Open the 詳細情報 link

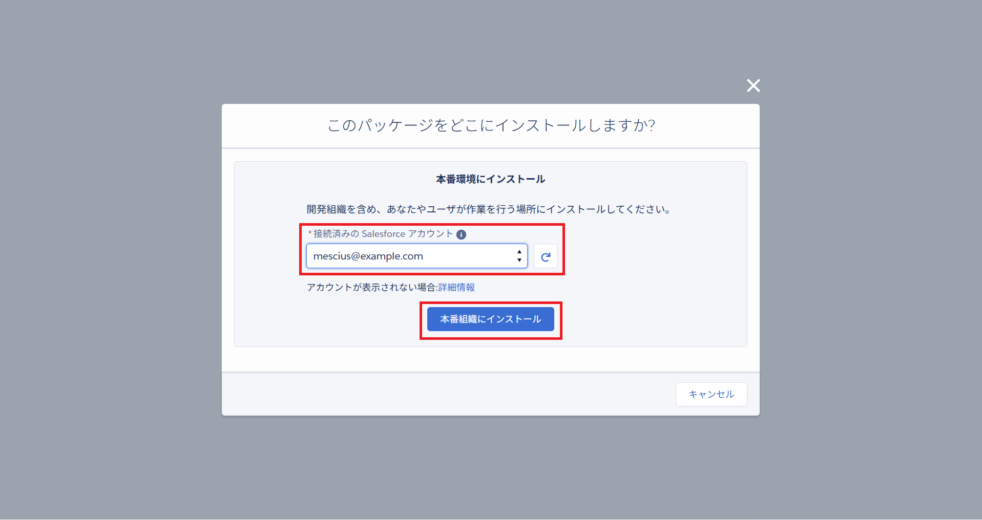(x=456, y=288)
